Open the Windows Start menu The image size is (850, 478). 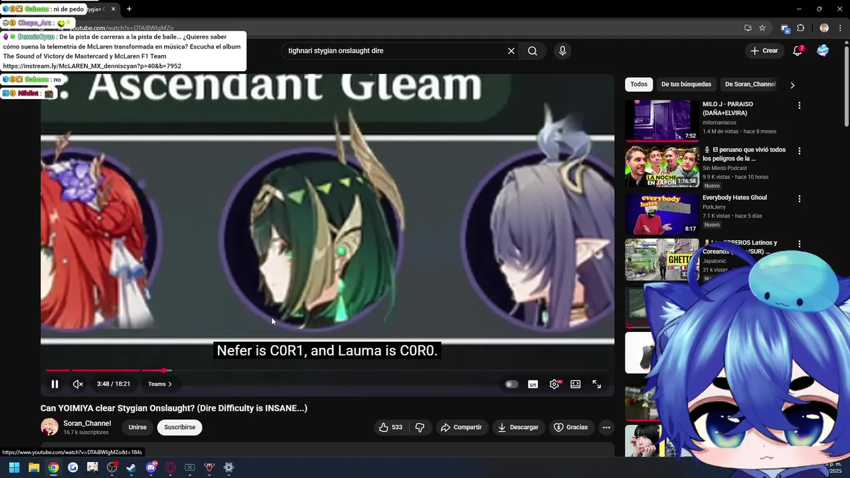14,467
